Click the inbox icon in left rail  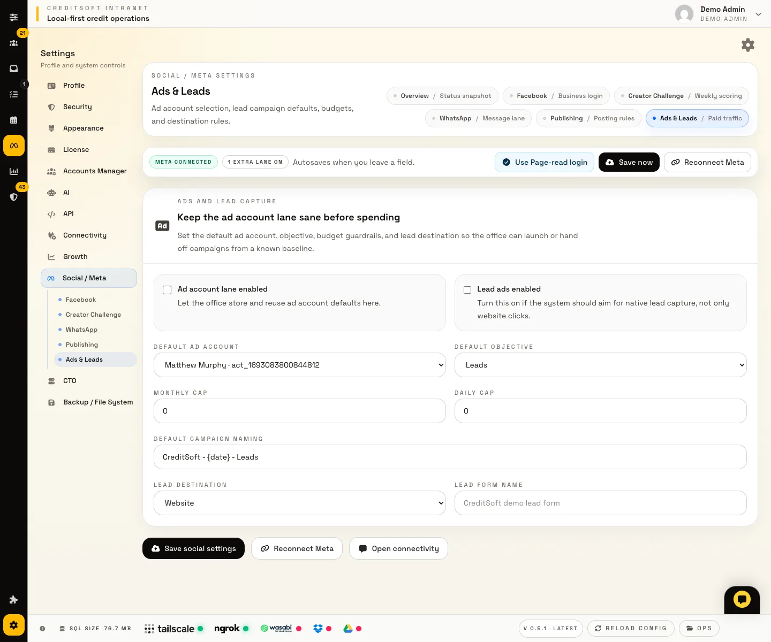tap(14, 68)
